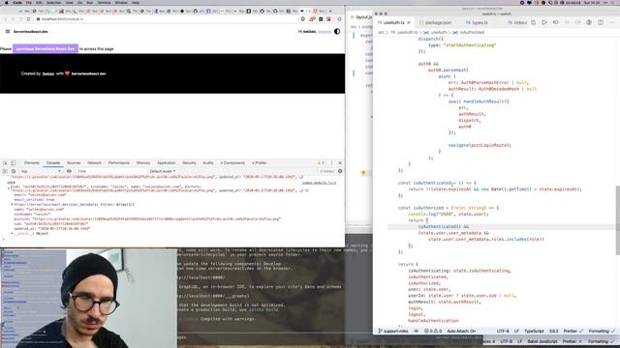Bookmark icon left of the address bar
The image size is (620, 348).
28,19
